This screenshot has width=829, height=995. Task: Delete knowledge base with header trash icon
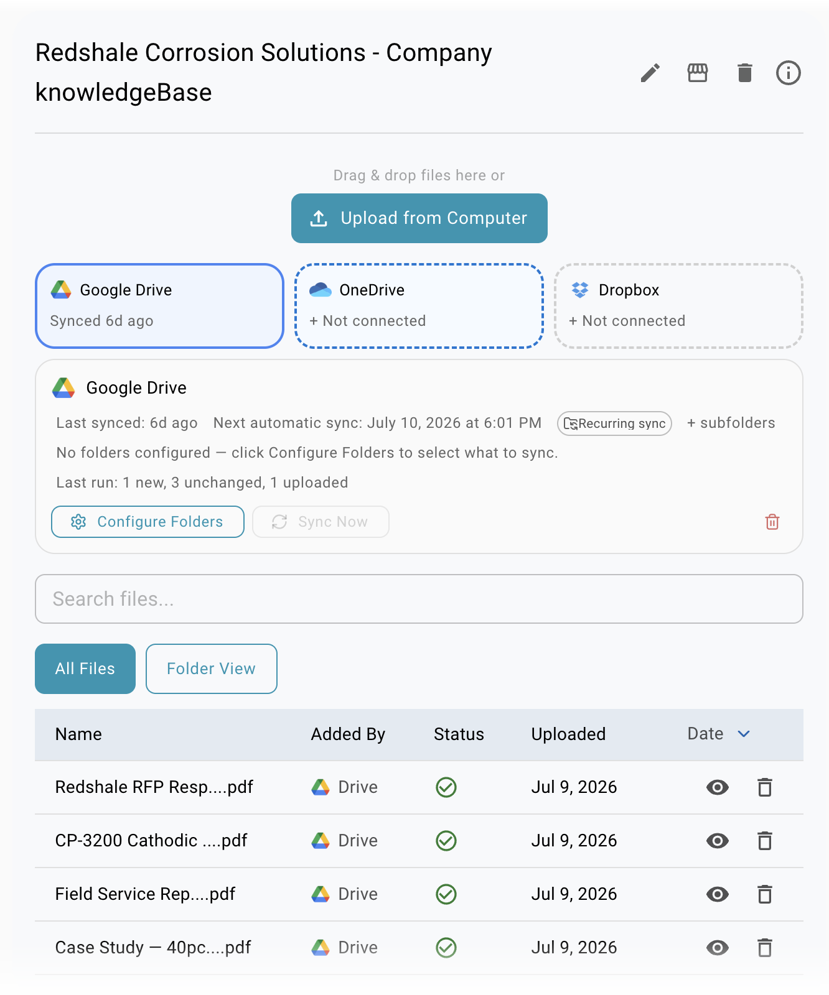coord(744,73)
